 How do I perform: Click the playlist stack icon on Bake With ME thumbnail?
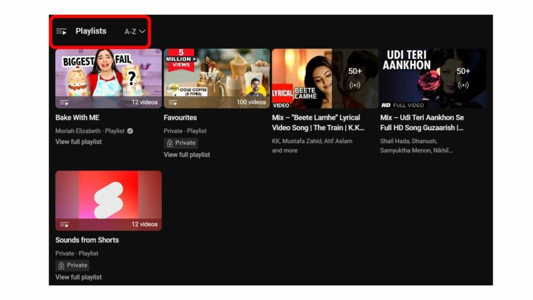(65, 102)
